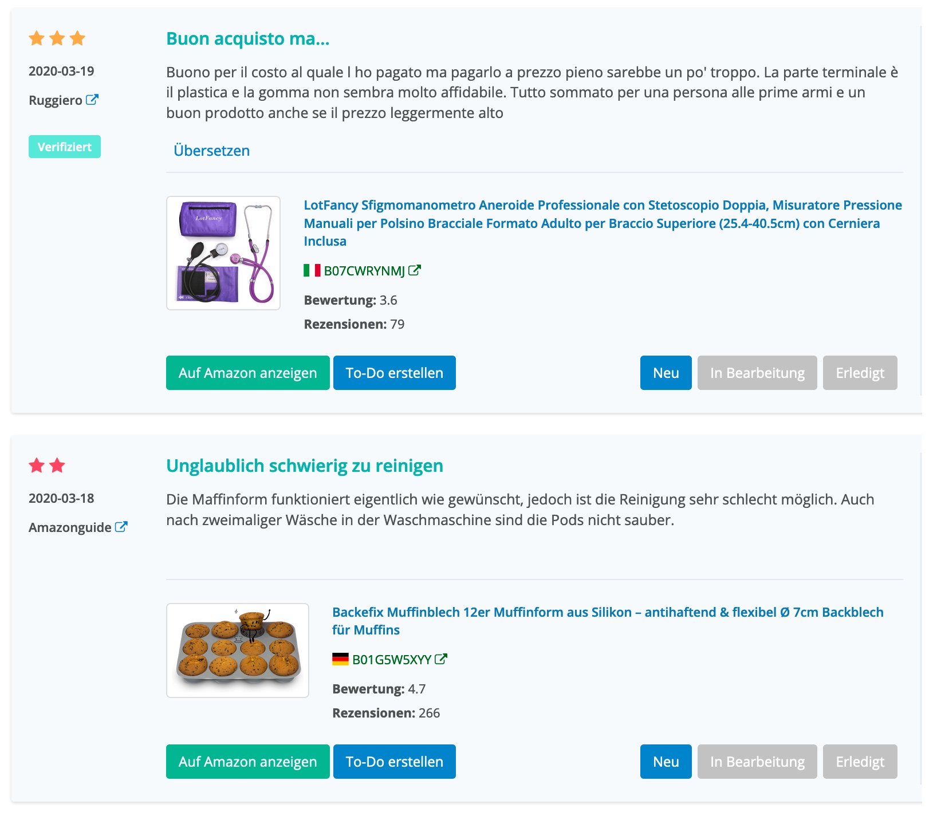Set first review status to Neu
Image resolution: width=937 pixels, height=820 pixels.
pos(666,373)
